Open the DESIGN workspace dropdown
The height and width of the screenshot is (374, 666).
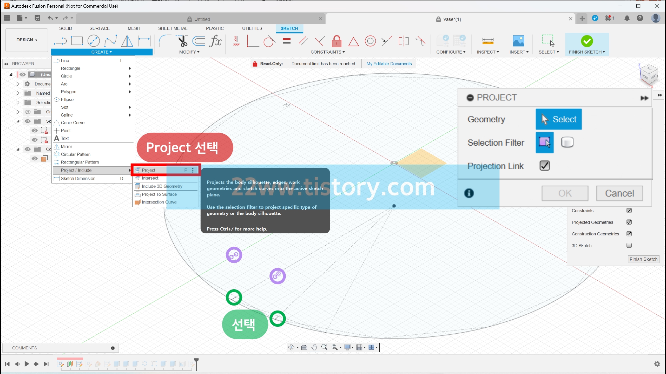[x=27, y=40]
